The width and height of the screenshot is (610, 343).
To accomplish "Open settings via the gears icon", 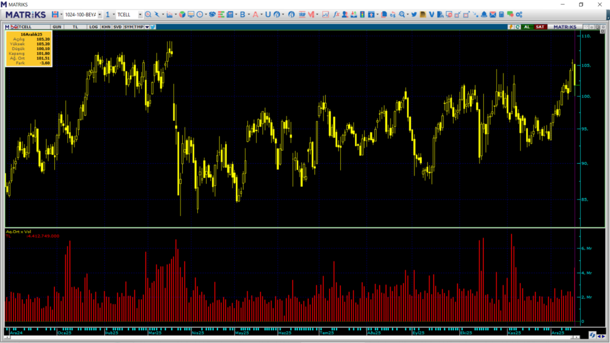I will tap(519, 14).
